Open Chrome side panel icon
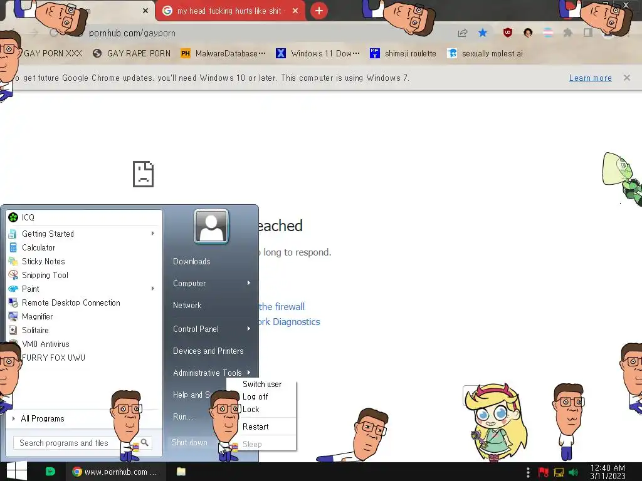 [588, 33]
